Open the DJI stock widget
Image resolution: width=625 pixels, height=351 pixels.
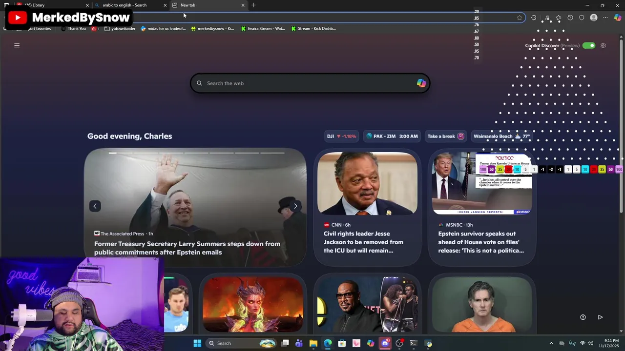coord(341,136)
